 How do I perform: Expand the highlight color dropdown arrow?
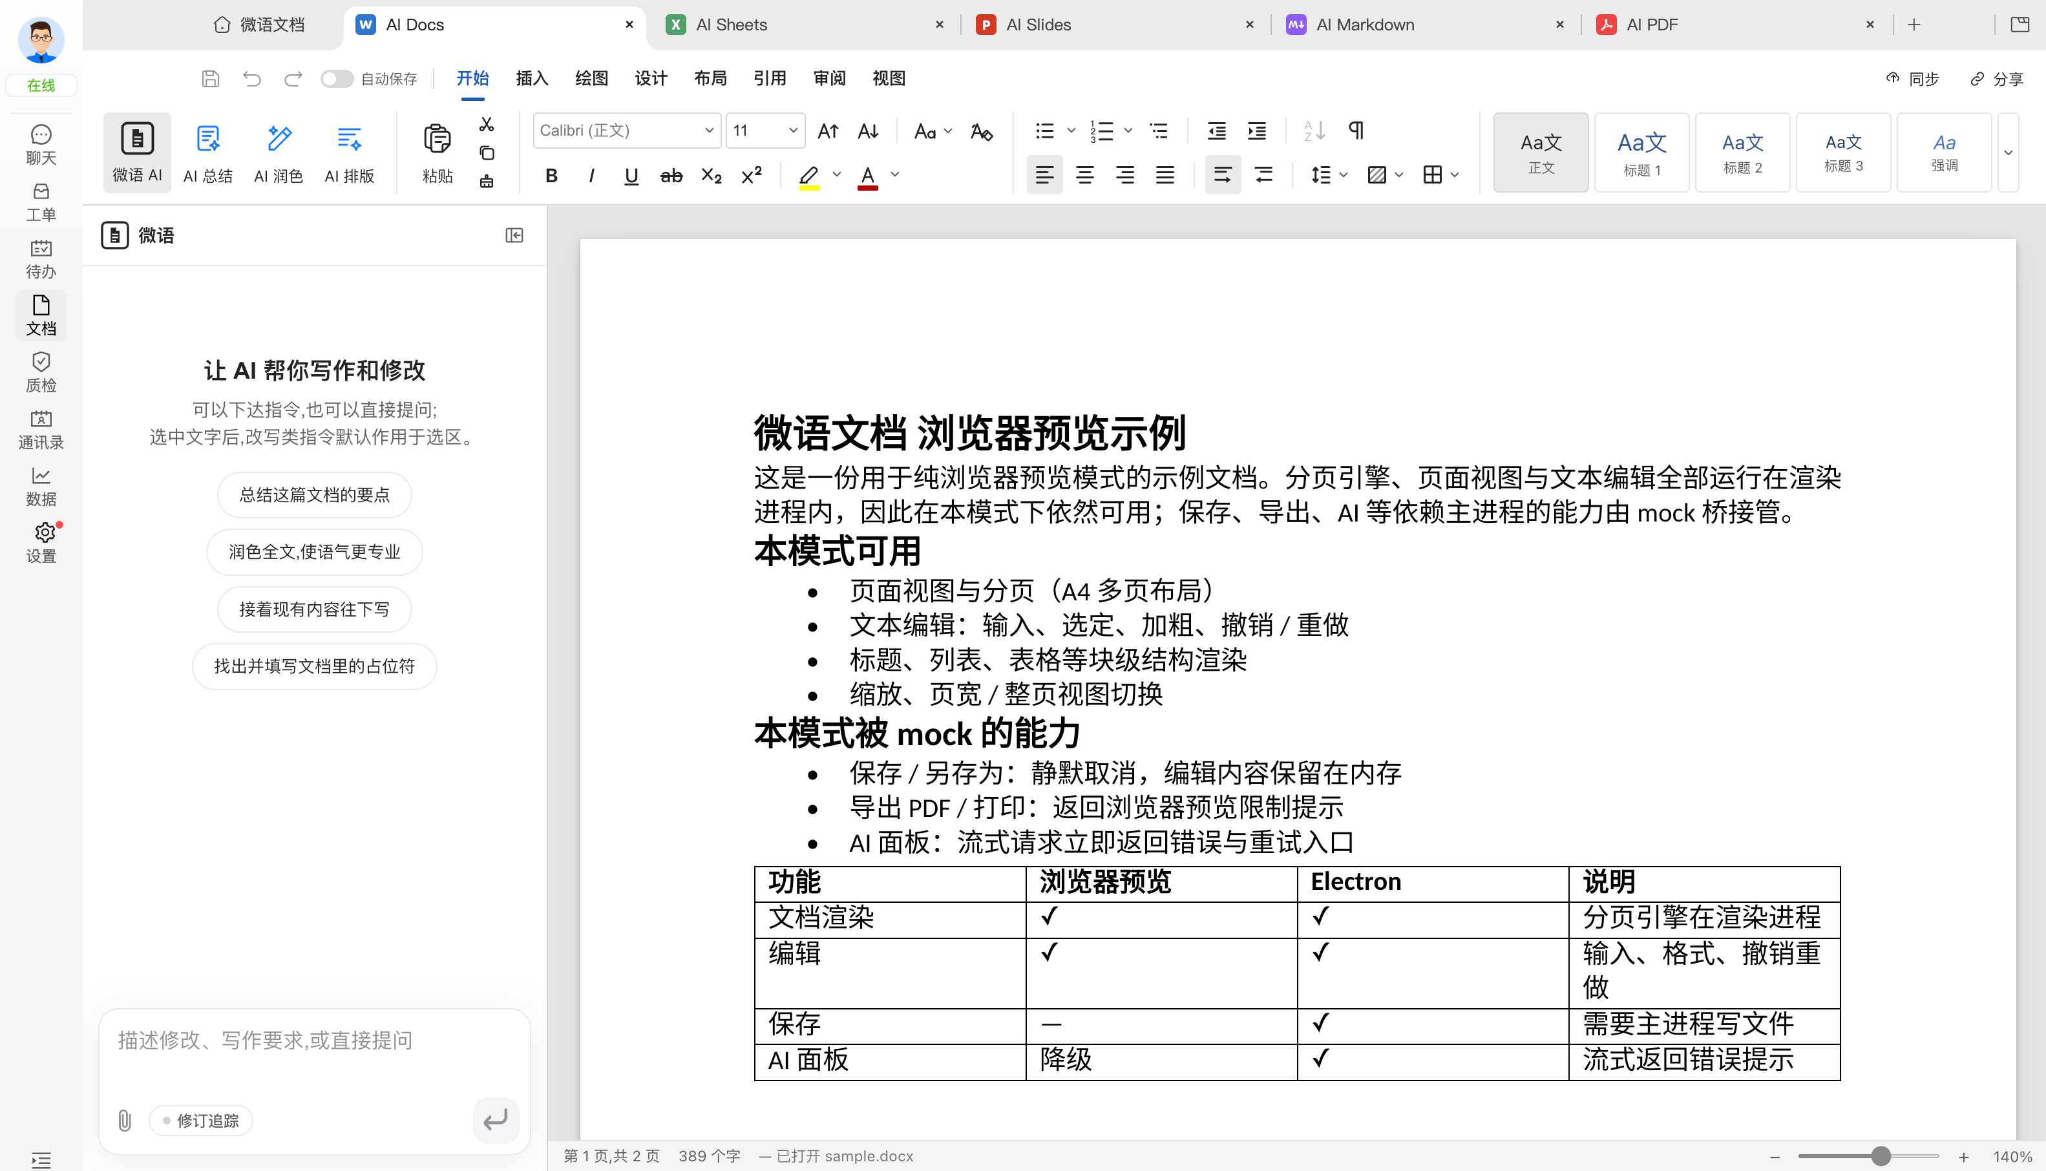[x=836, y=174]
